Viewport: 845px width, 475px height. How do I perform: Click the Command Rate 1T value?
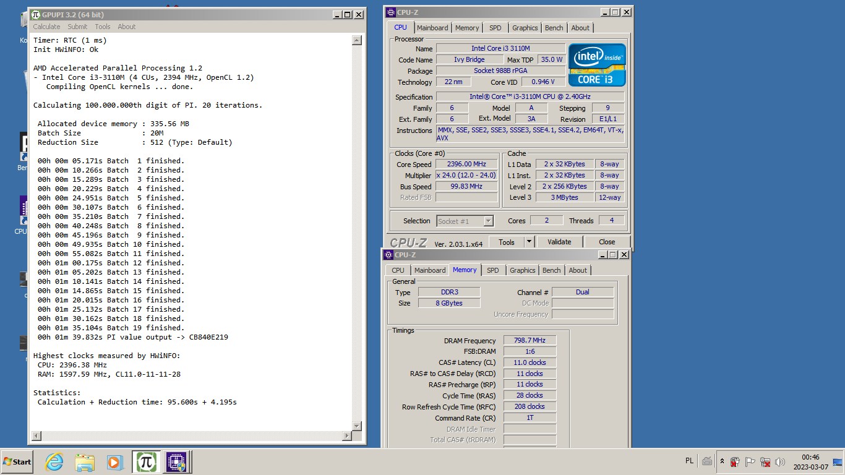[x=530, y=417]
